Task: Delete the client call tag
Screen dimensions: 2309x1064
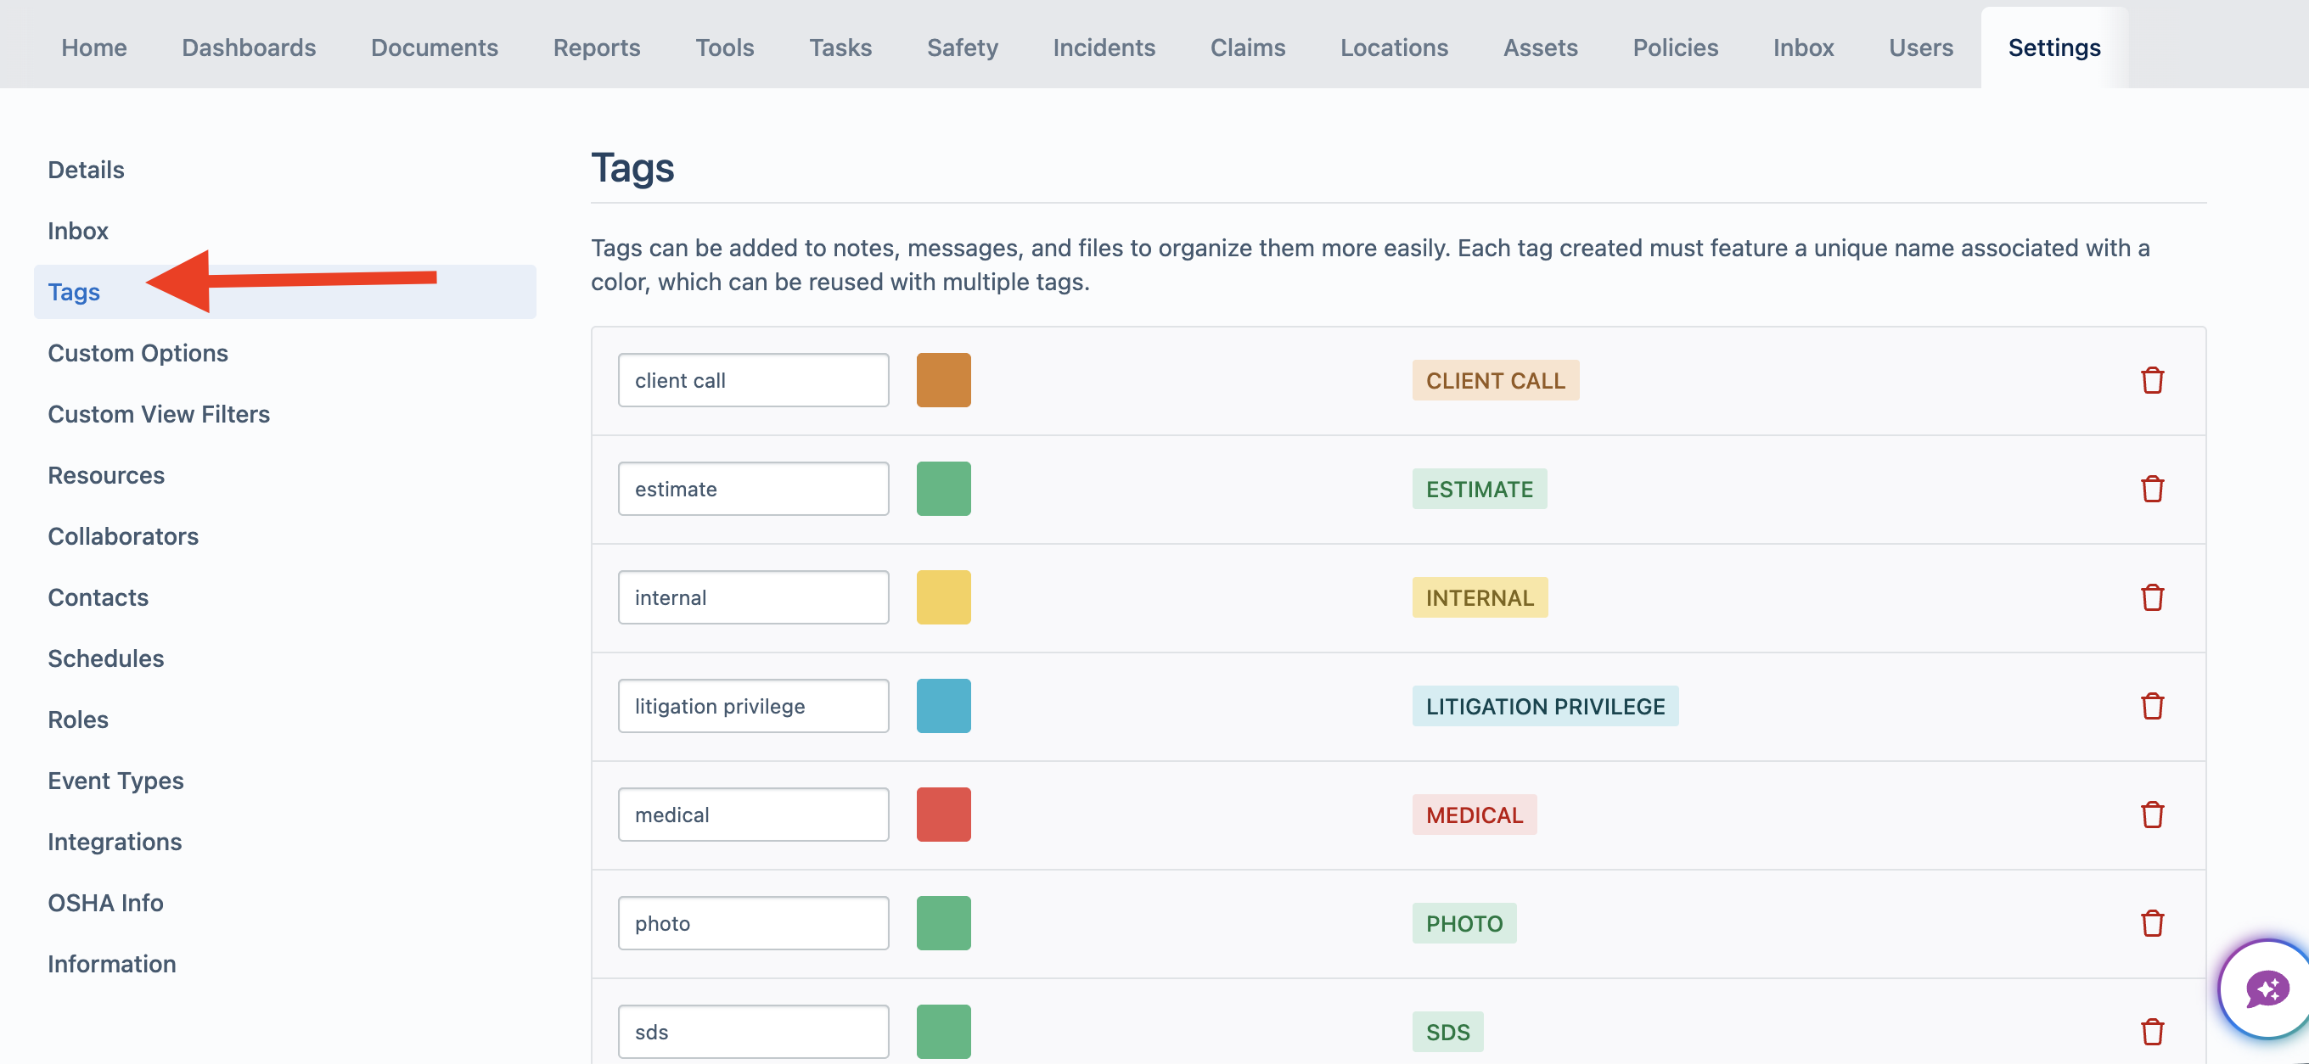Action: [x=2152, y=381]
